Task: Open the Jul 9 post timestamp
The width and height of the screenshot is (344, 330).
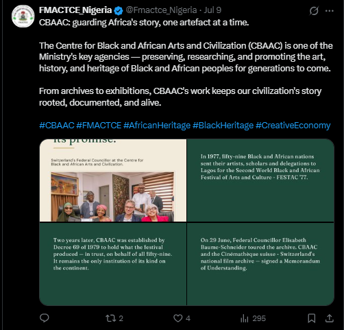Action: point(212,10)
